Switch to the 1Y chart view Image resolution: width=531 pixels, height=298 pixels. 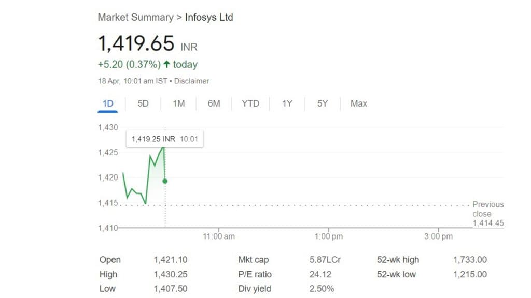tap(287, 103)
